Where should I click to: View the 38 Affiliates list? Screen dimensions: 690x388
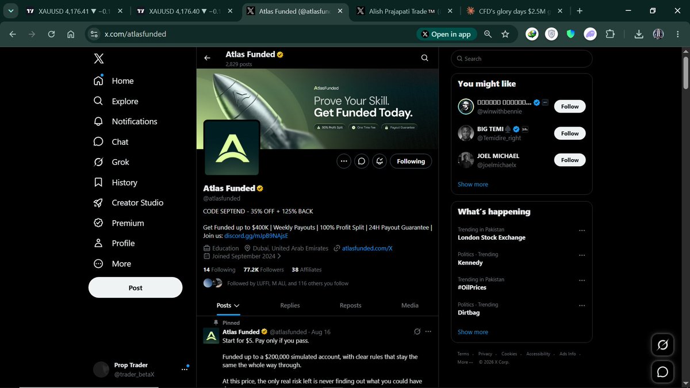(x=306, y=270)
